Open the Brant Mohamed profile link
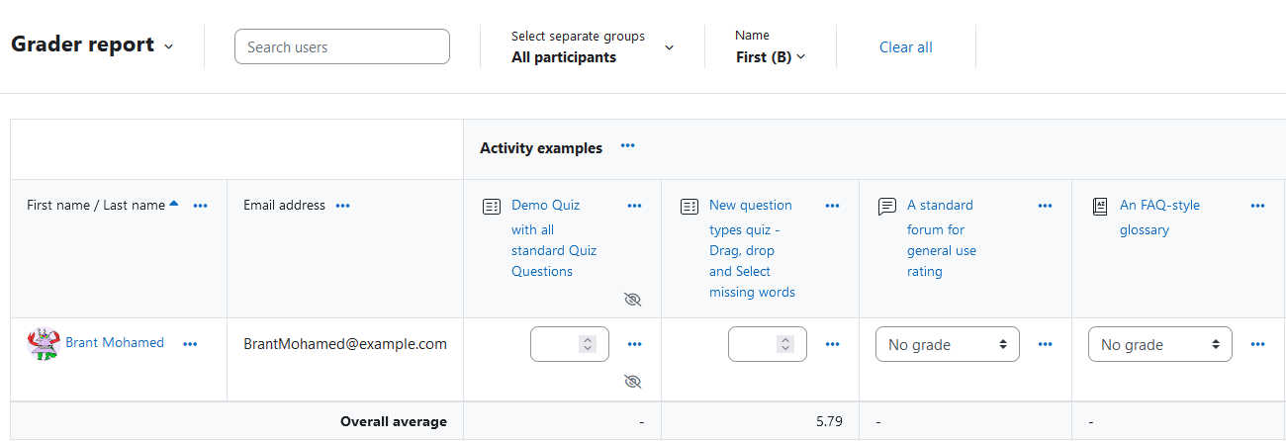This screenshot has width=1286, height=441. click(115, 343)
